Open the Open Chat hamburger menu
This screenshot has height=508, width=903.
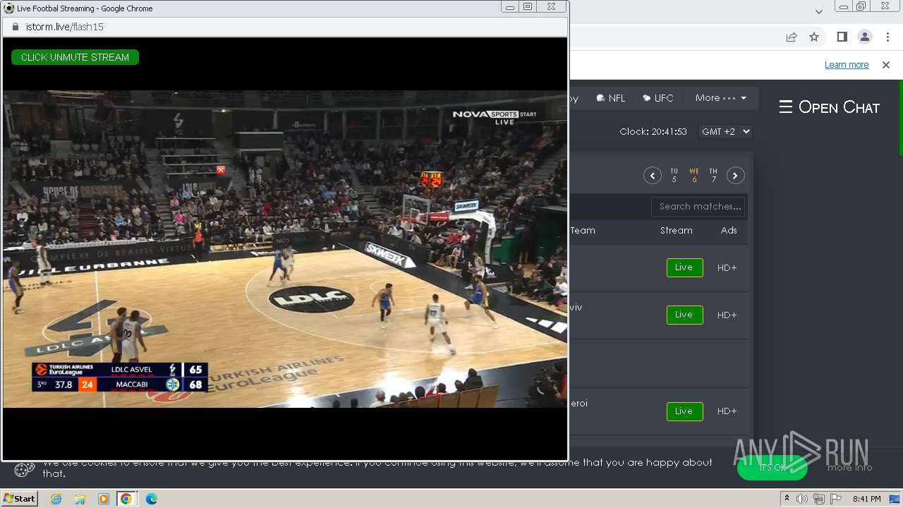click(x=786, y=107)
